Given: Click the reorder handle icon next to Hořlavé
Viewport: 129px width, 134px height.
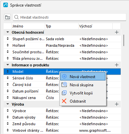Looking at the screenshot, I should coord(8,45).
